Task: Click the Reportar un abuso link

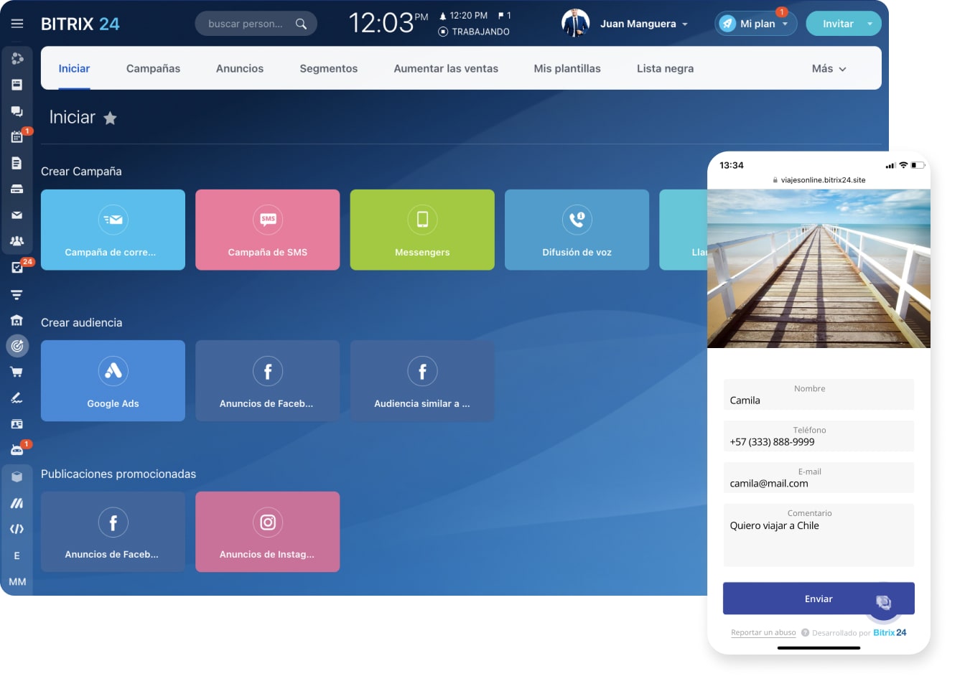Action: tap(763, 632)
